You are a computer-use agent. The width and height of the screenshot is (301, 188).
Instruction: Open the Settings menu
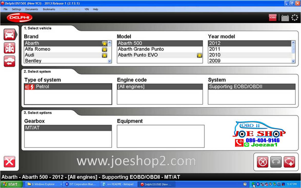[x=16, y=9]
